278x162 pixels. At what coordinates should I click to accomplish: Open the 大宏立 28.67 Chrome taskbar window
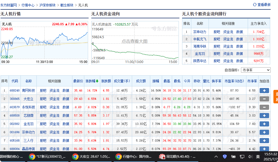point(91,157)
